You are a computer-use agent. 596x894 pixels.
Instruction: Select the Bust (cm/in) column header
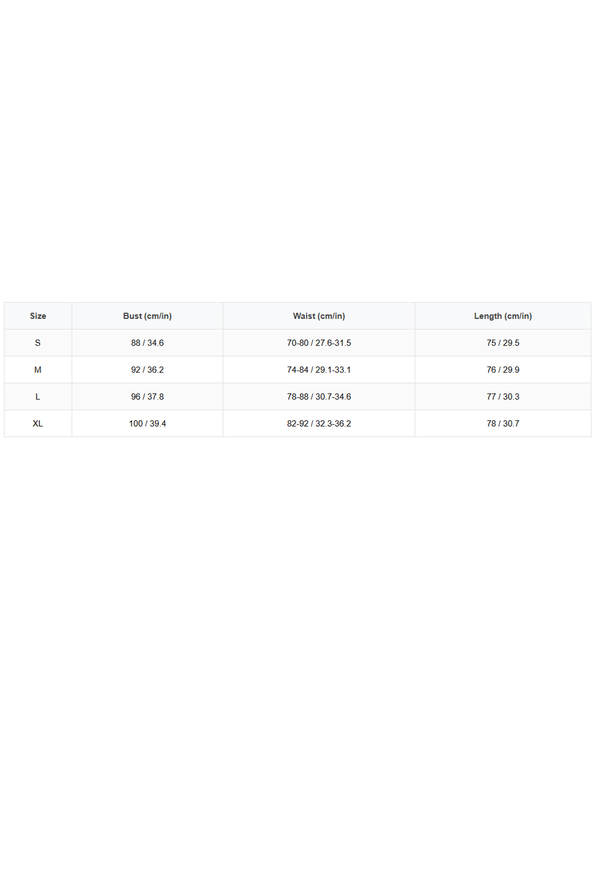(x=147, y=316)
